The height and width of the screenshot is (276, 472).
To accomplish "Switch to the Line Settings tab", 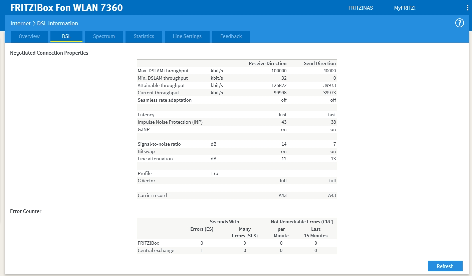I will coord(187,36).
